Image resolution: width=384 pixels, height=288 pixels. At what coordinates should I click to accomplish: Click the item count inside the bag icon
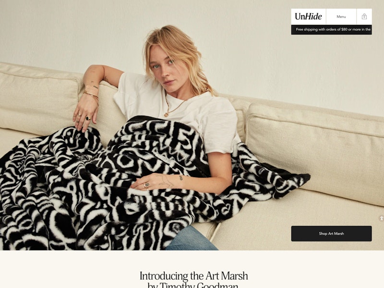(x=364, y=17)
